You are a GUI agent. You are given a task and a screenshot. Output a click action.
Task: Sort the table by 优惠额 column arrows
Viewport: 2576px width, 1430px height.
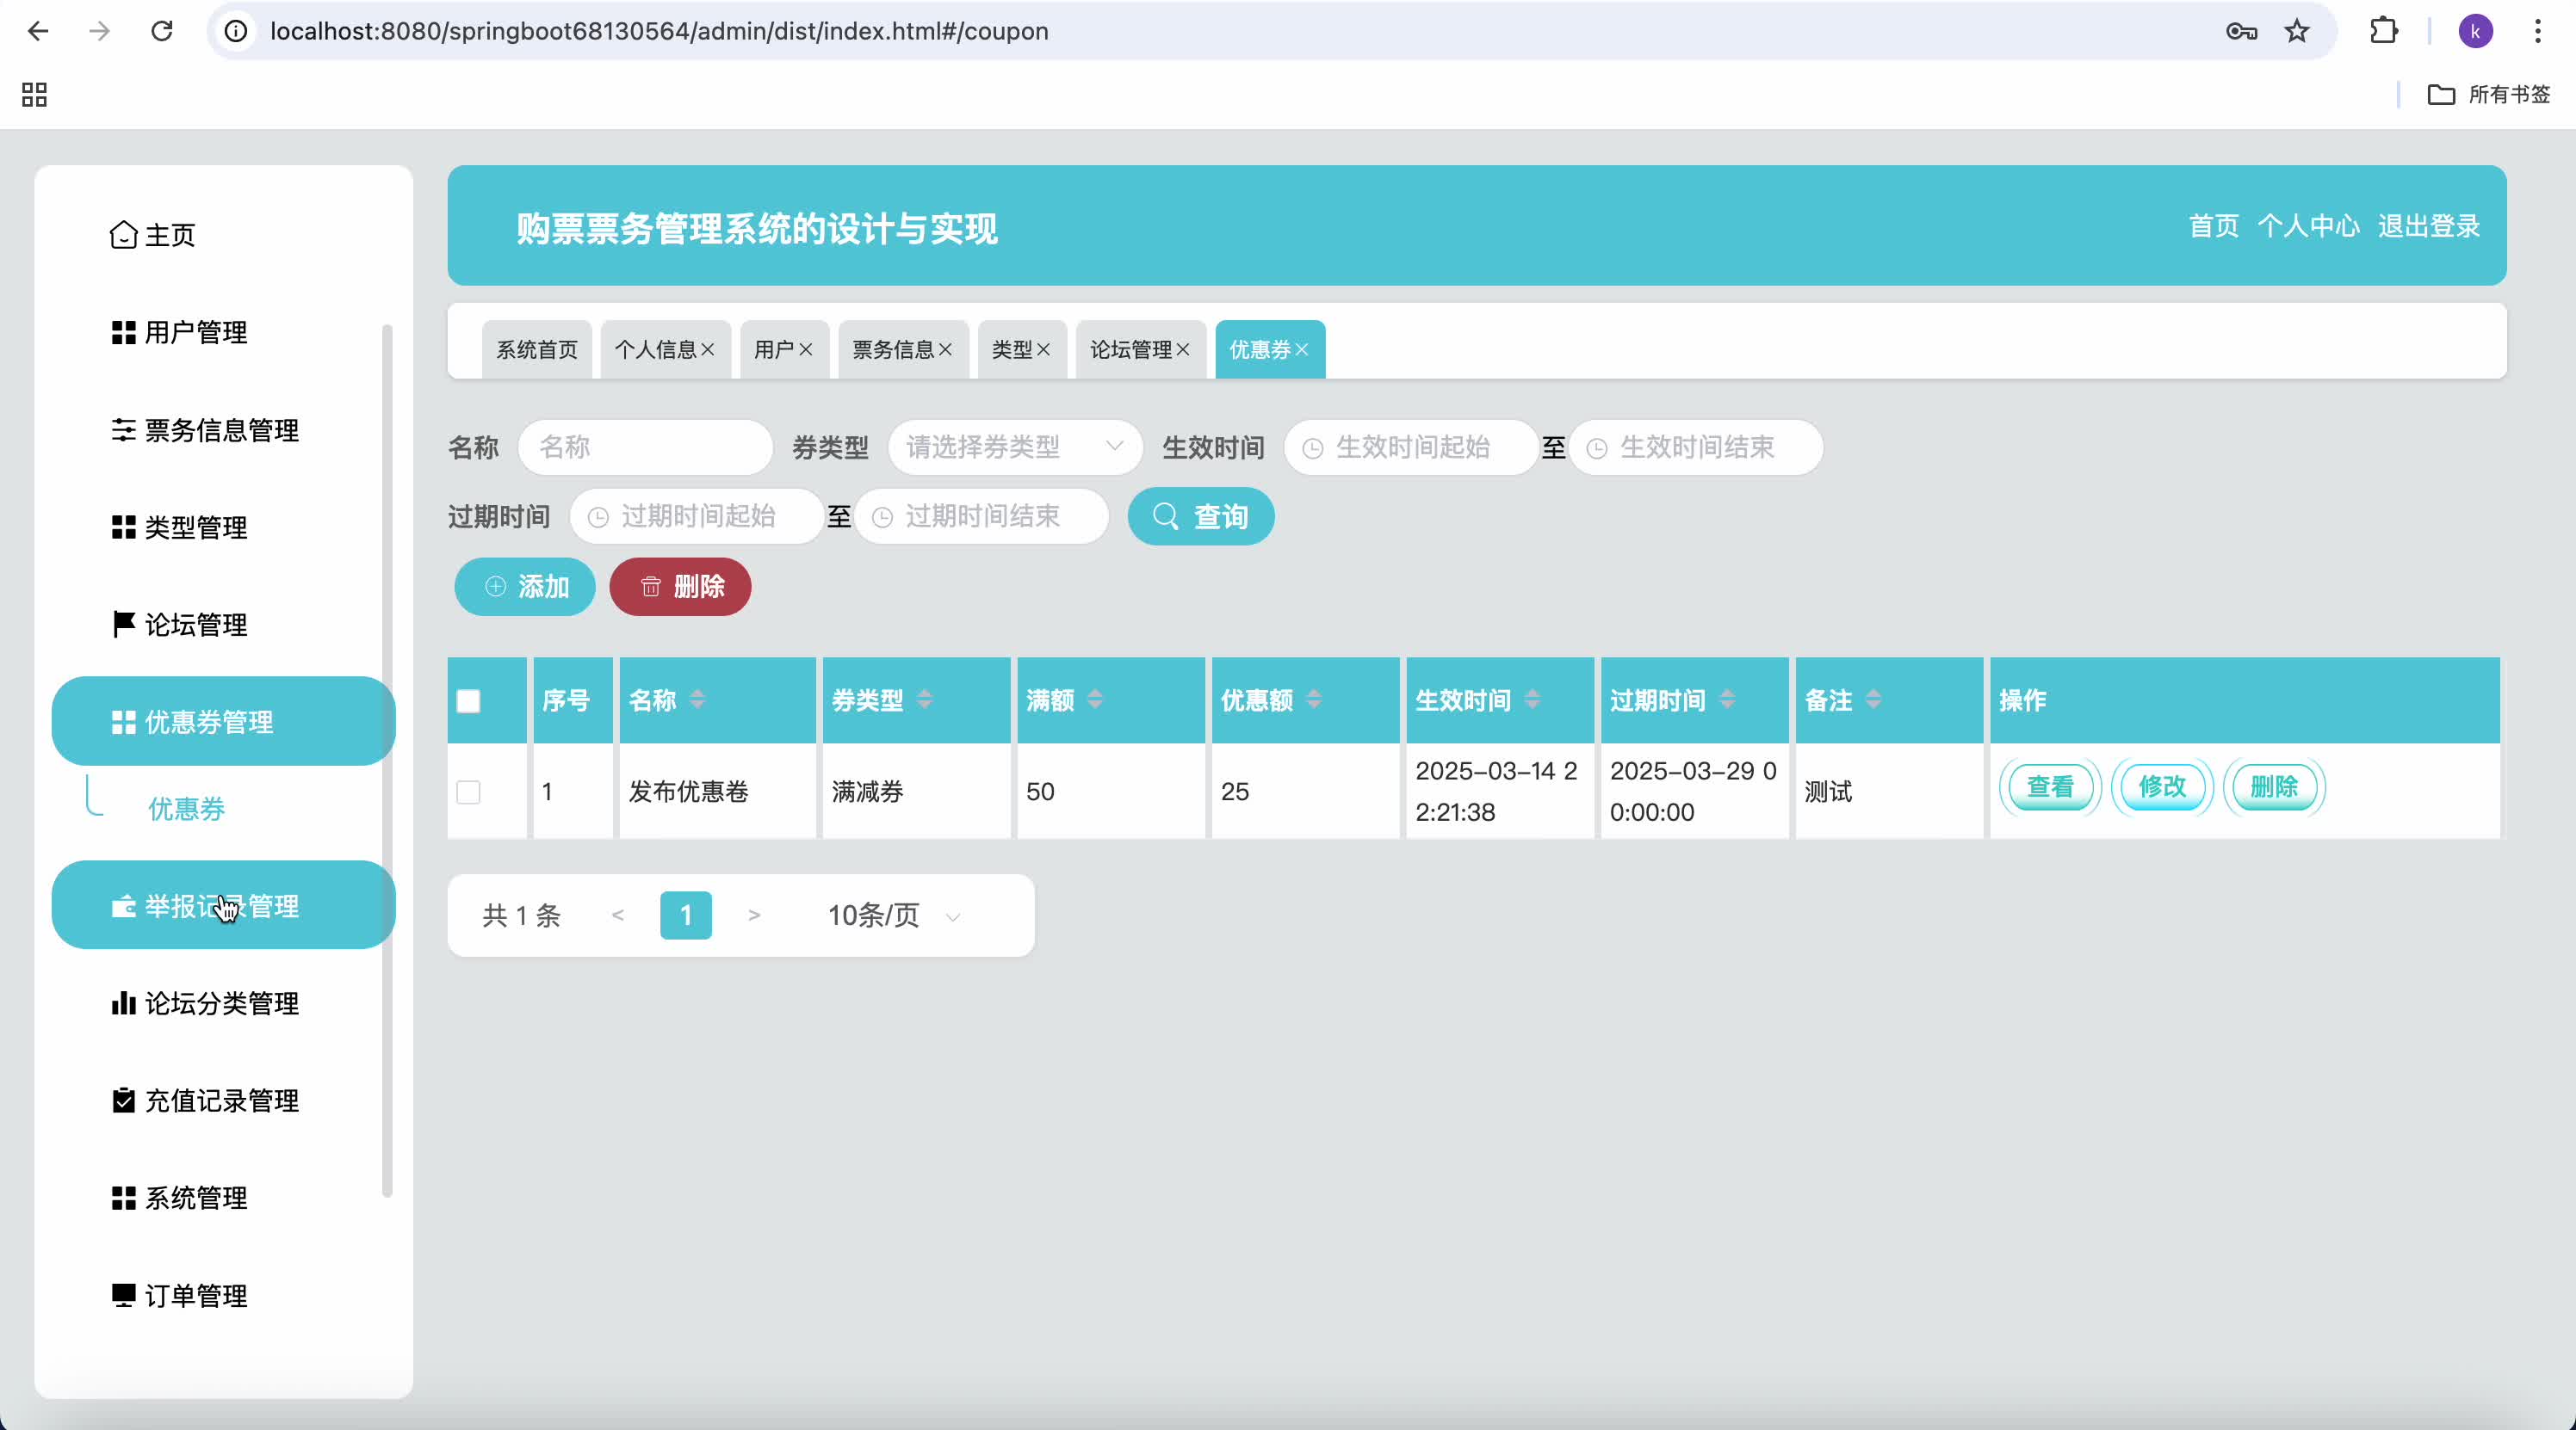(1314, 700)
